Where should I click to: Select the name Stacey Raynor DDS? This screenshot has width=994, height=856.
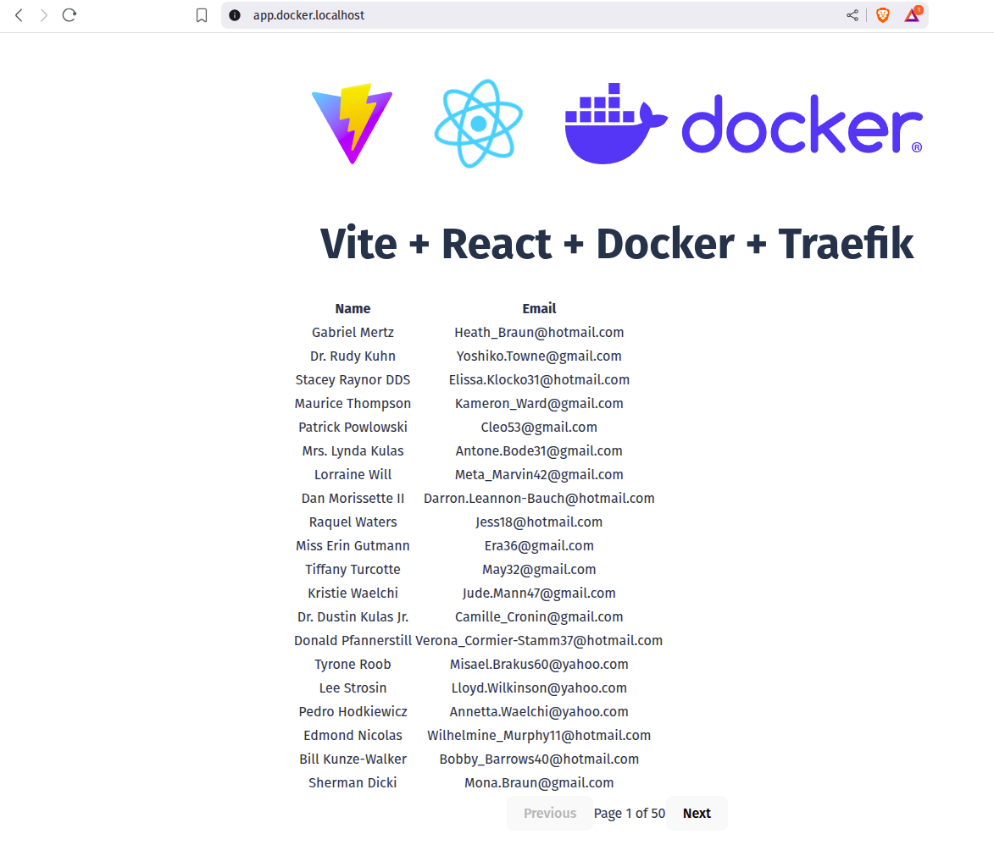(x=353, y=379)
